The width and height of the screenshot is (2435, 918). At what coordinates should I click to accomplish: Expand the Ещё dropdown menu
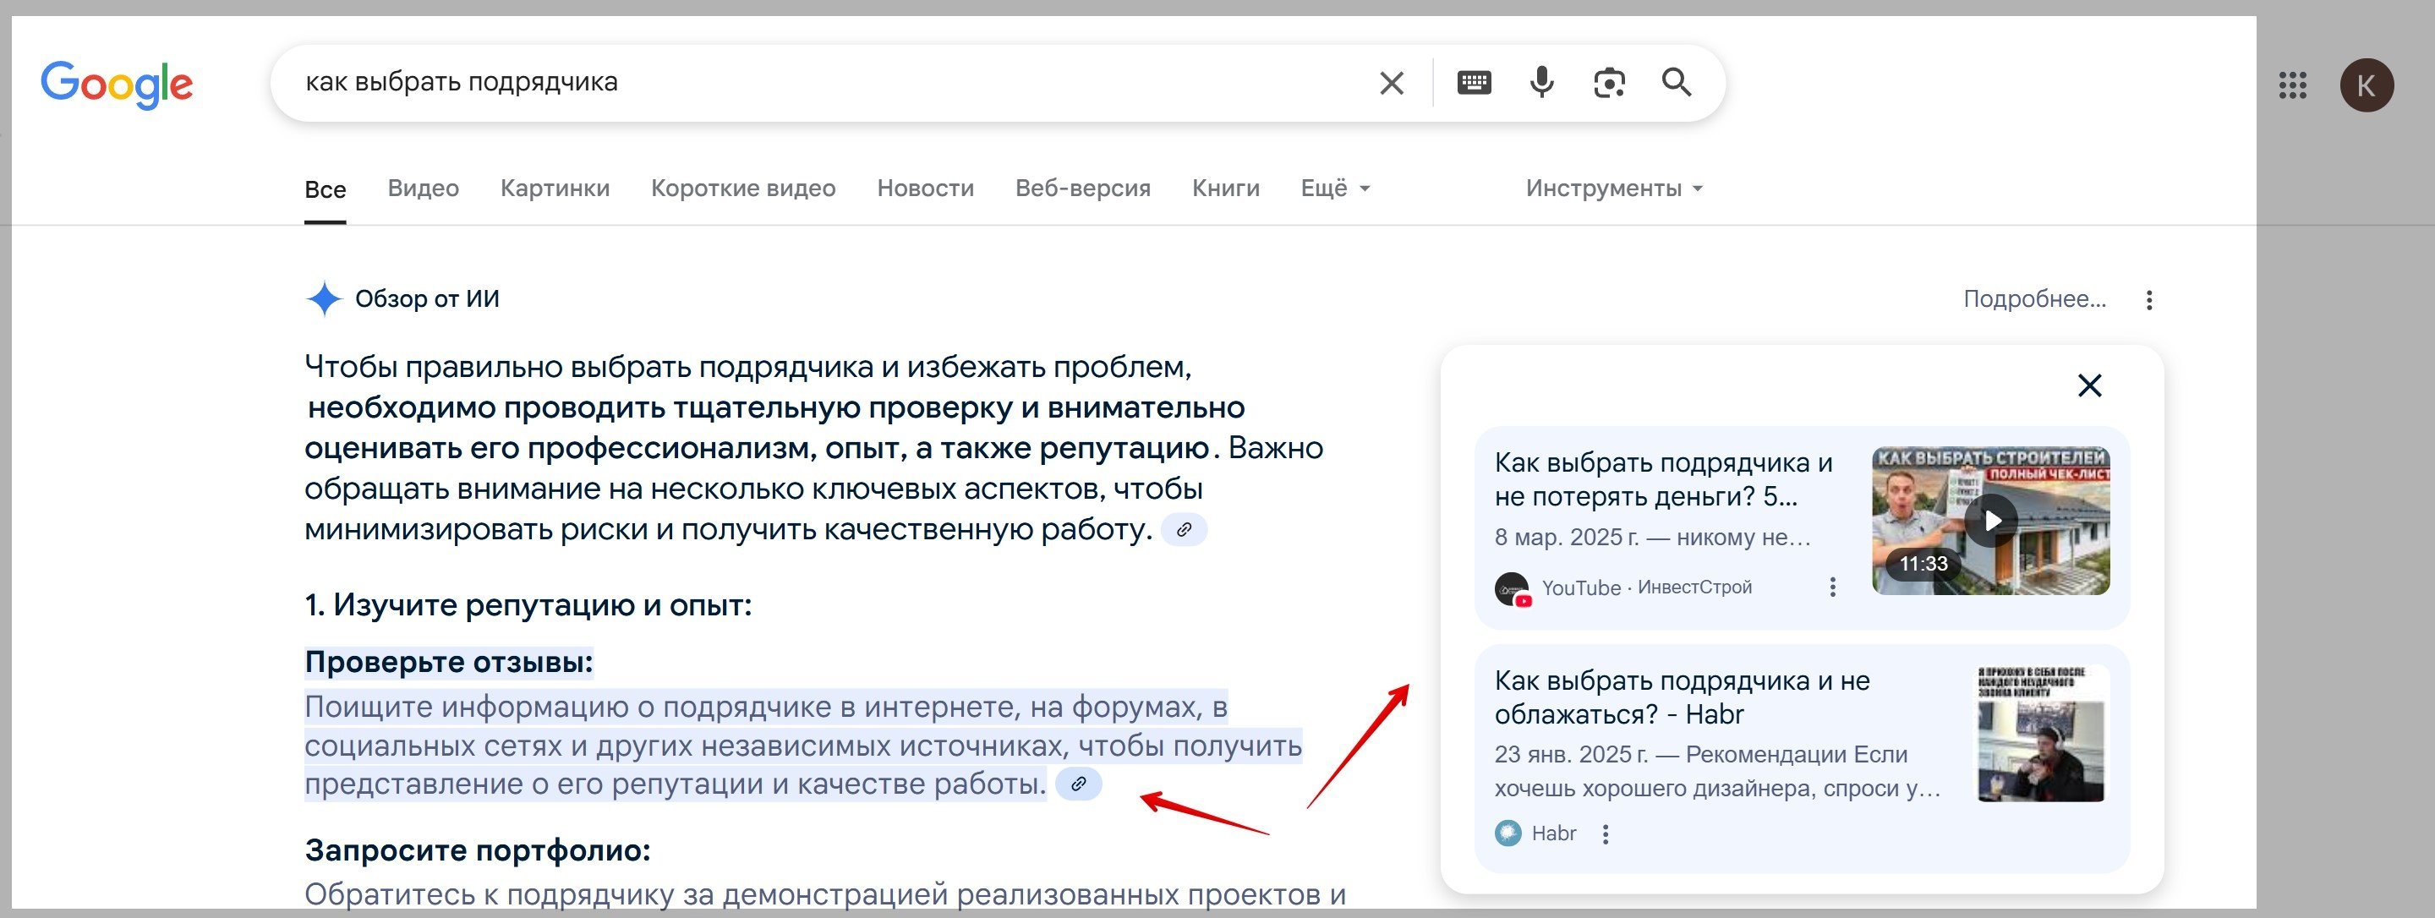coord(1334,189)
